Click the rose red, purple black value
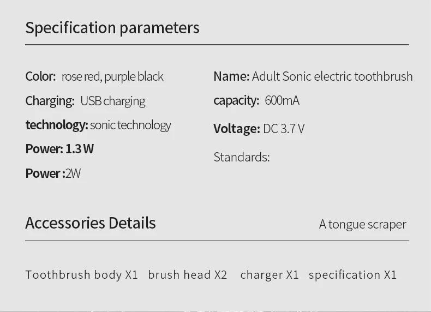 tap(112, 76)
